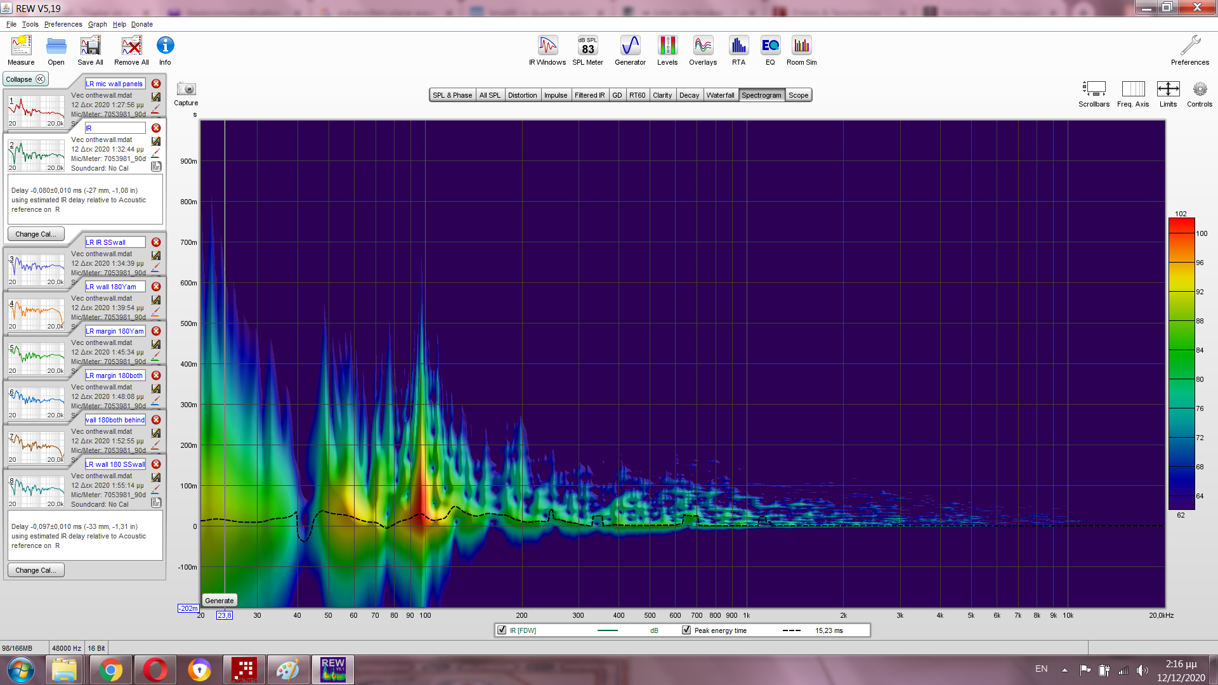Open Preferences wrench icon

click(x=1190, y=50)
